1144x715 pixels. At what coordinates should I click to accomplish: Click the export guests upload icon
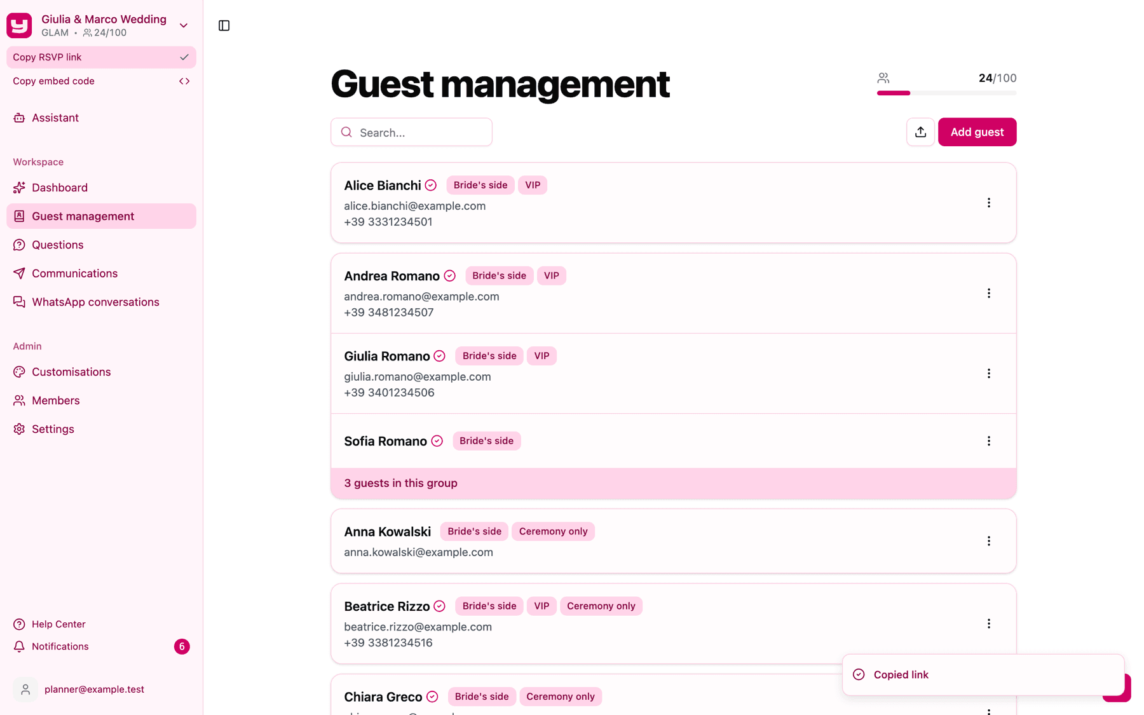pos(920,132)
